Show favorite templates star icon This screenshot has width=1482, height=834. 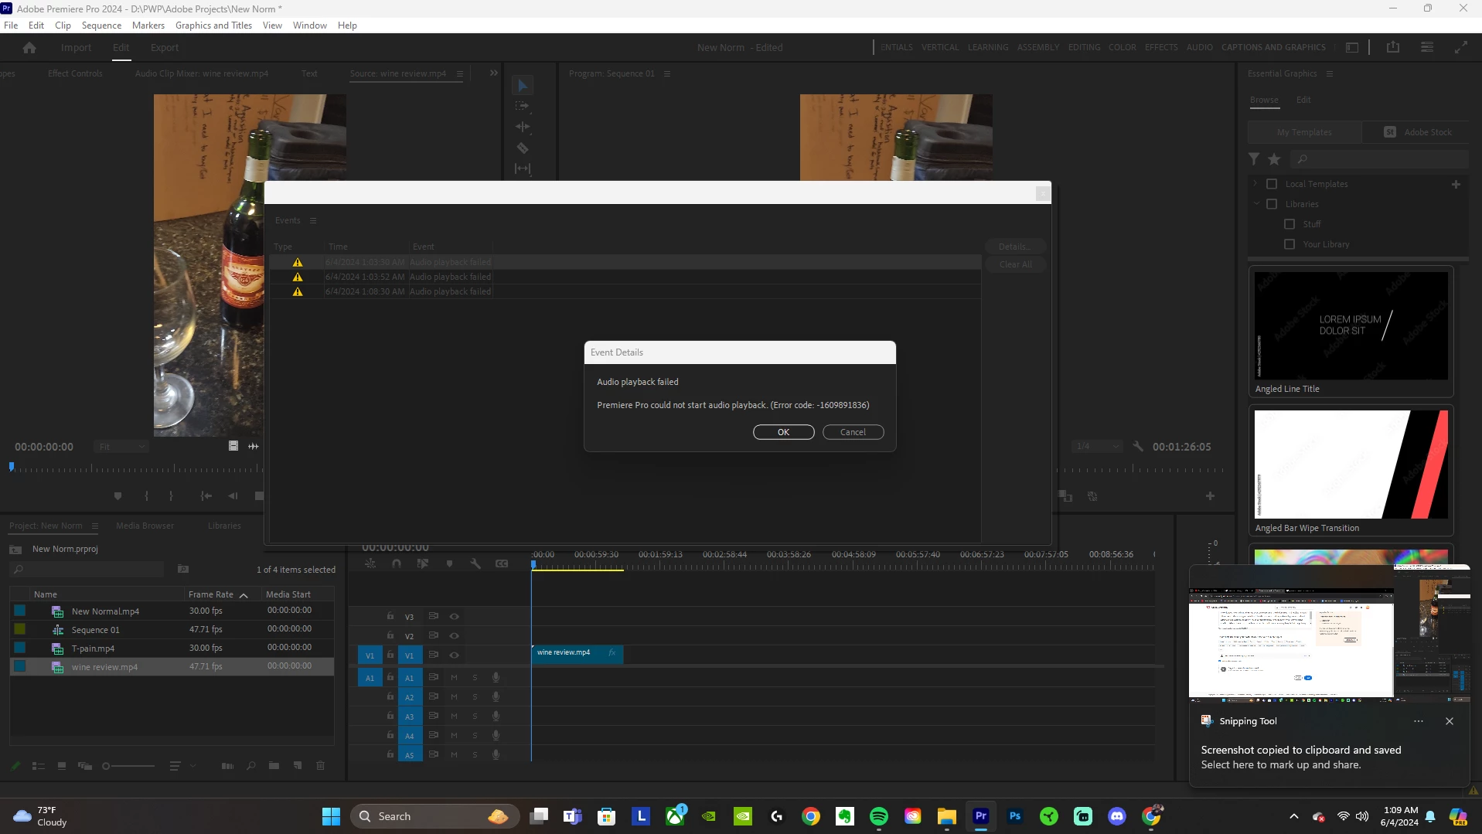pyautogui.click(x=1274, y=159)
